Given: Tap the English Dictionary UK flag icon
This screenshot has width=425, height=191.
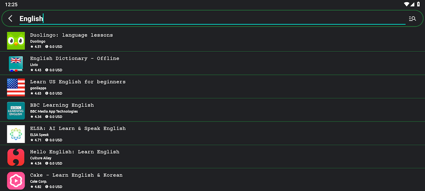Looking at the screenshot, I should (16, 64).
